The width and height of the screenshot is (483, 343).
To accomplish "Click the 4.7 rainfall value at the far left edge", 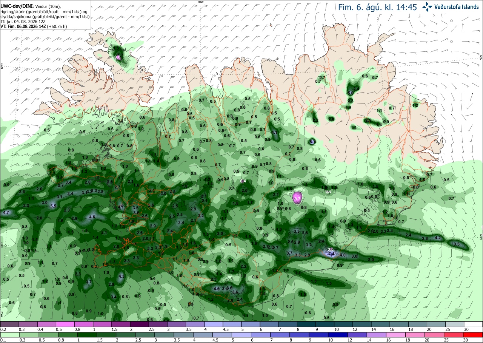I will [6, 213].
